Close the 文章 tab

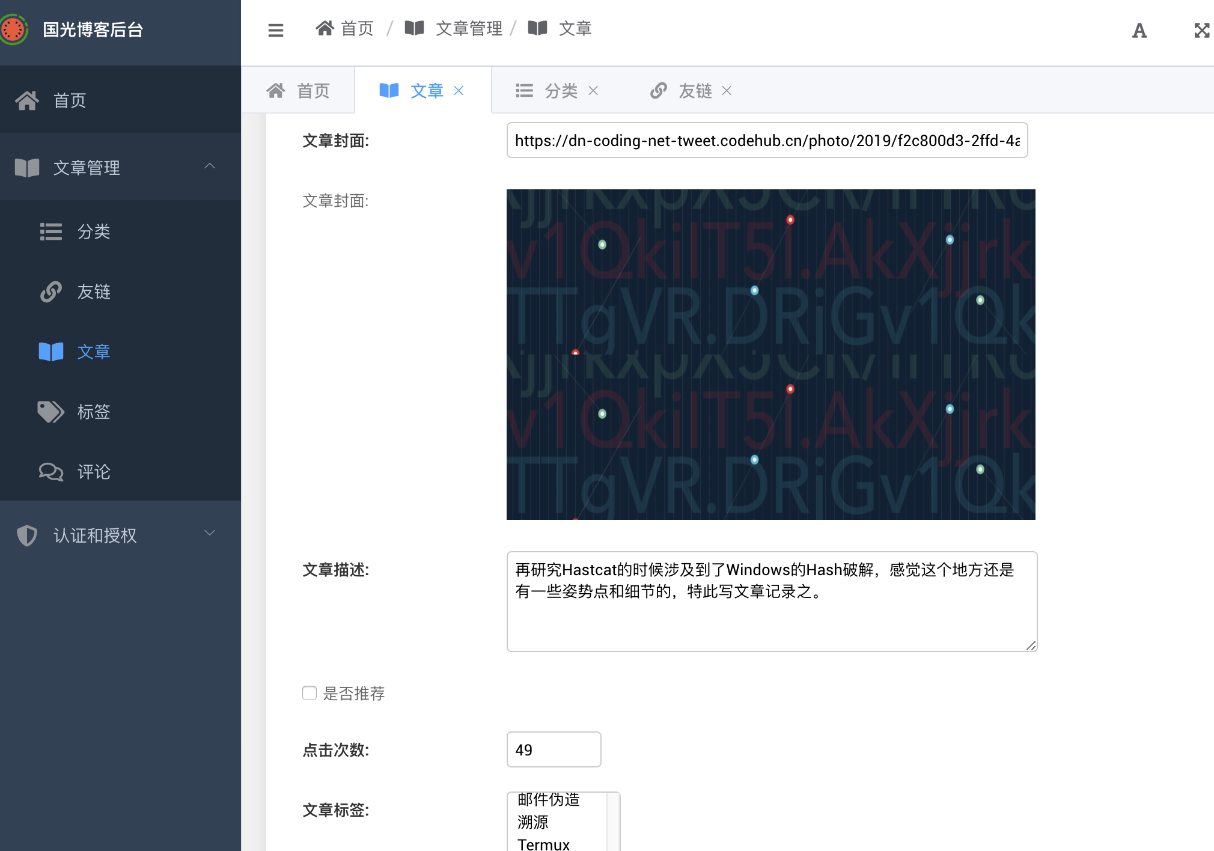[459, 91]
